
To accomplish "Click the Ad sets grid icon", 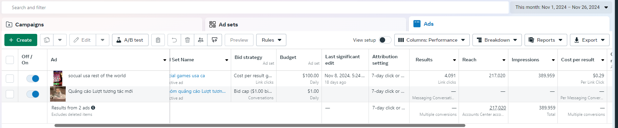I will pyautogui.click(x=213, y=24).
